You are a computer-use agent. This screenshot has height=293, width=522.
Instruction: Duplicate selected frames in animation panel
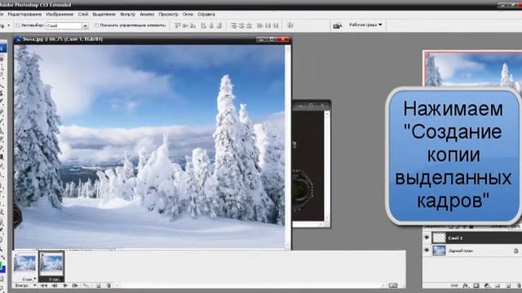(x=98, y=286)
